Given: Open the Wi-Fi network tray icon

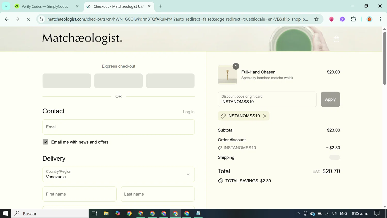Looking at the screenshot, I should tap(327, 213).
